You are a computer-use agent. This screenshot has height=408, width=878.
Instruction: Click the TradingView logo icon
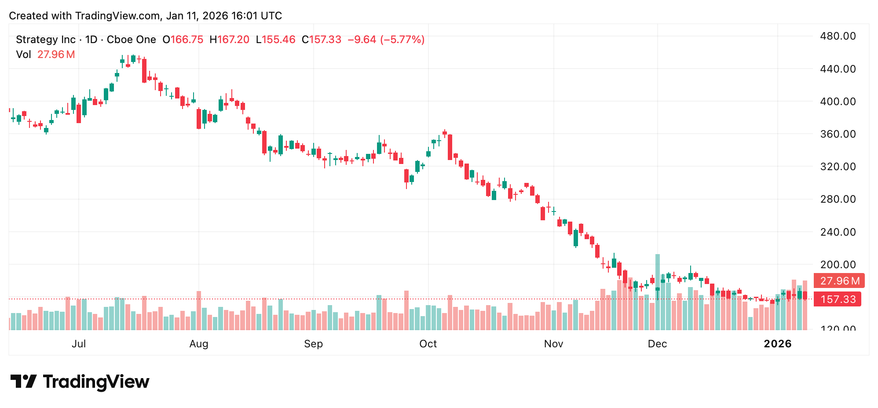23,381
